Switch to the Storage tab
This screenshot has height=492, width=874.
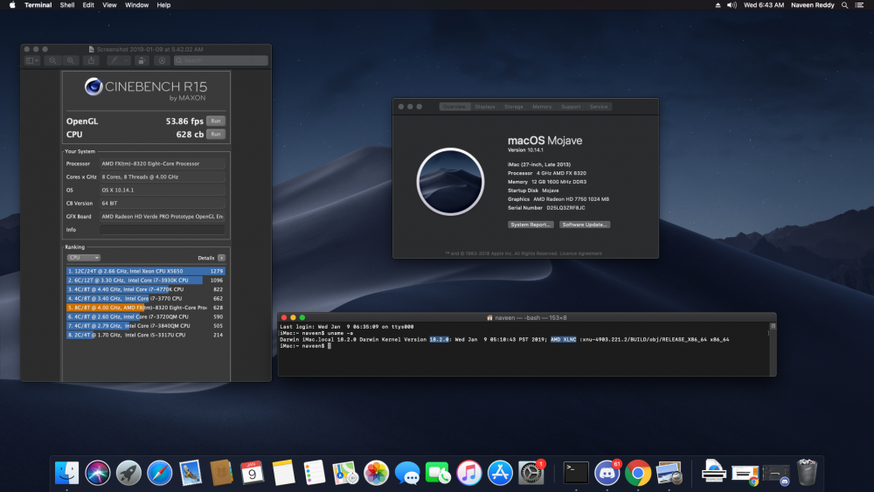point(513,107)
